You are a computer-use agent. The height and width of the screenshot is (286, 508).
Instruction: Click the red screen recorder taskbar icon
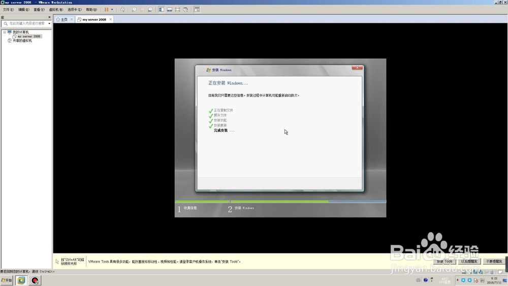[35, 280]
